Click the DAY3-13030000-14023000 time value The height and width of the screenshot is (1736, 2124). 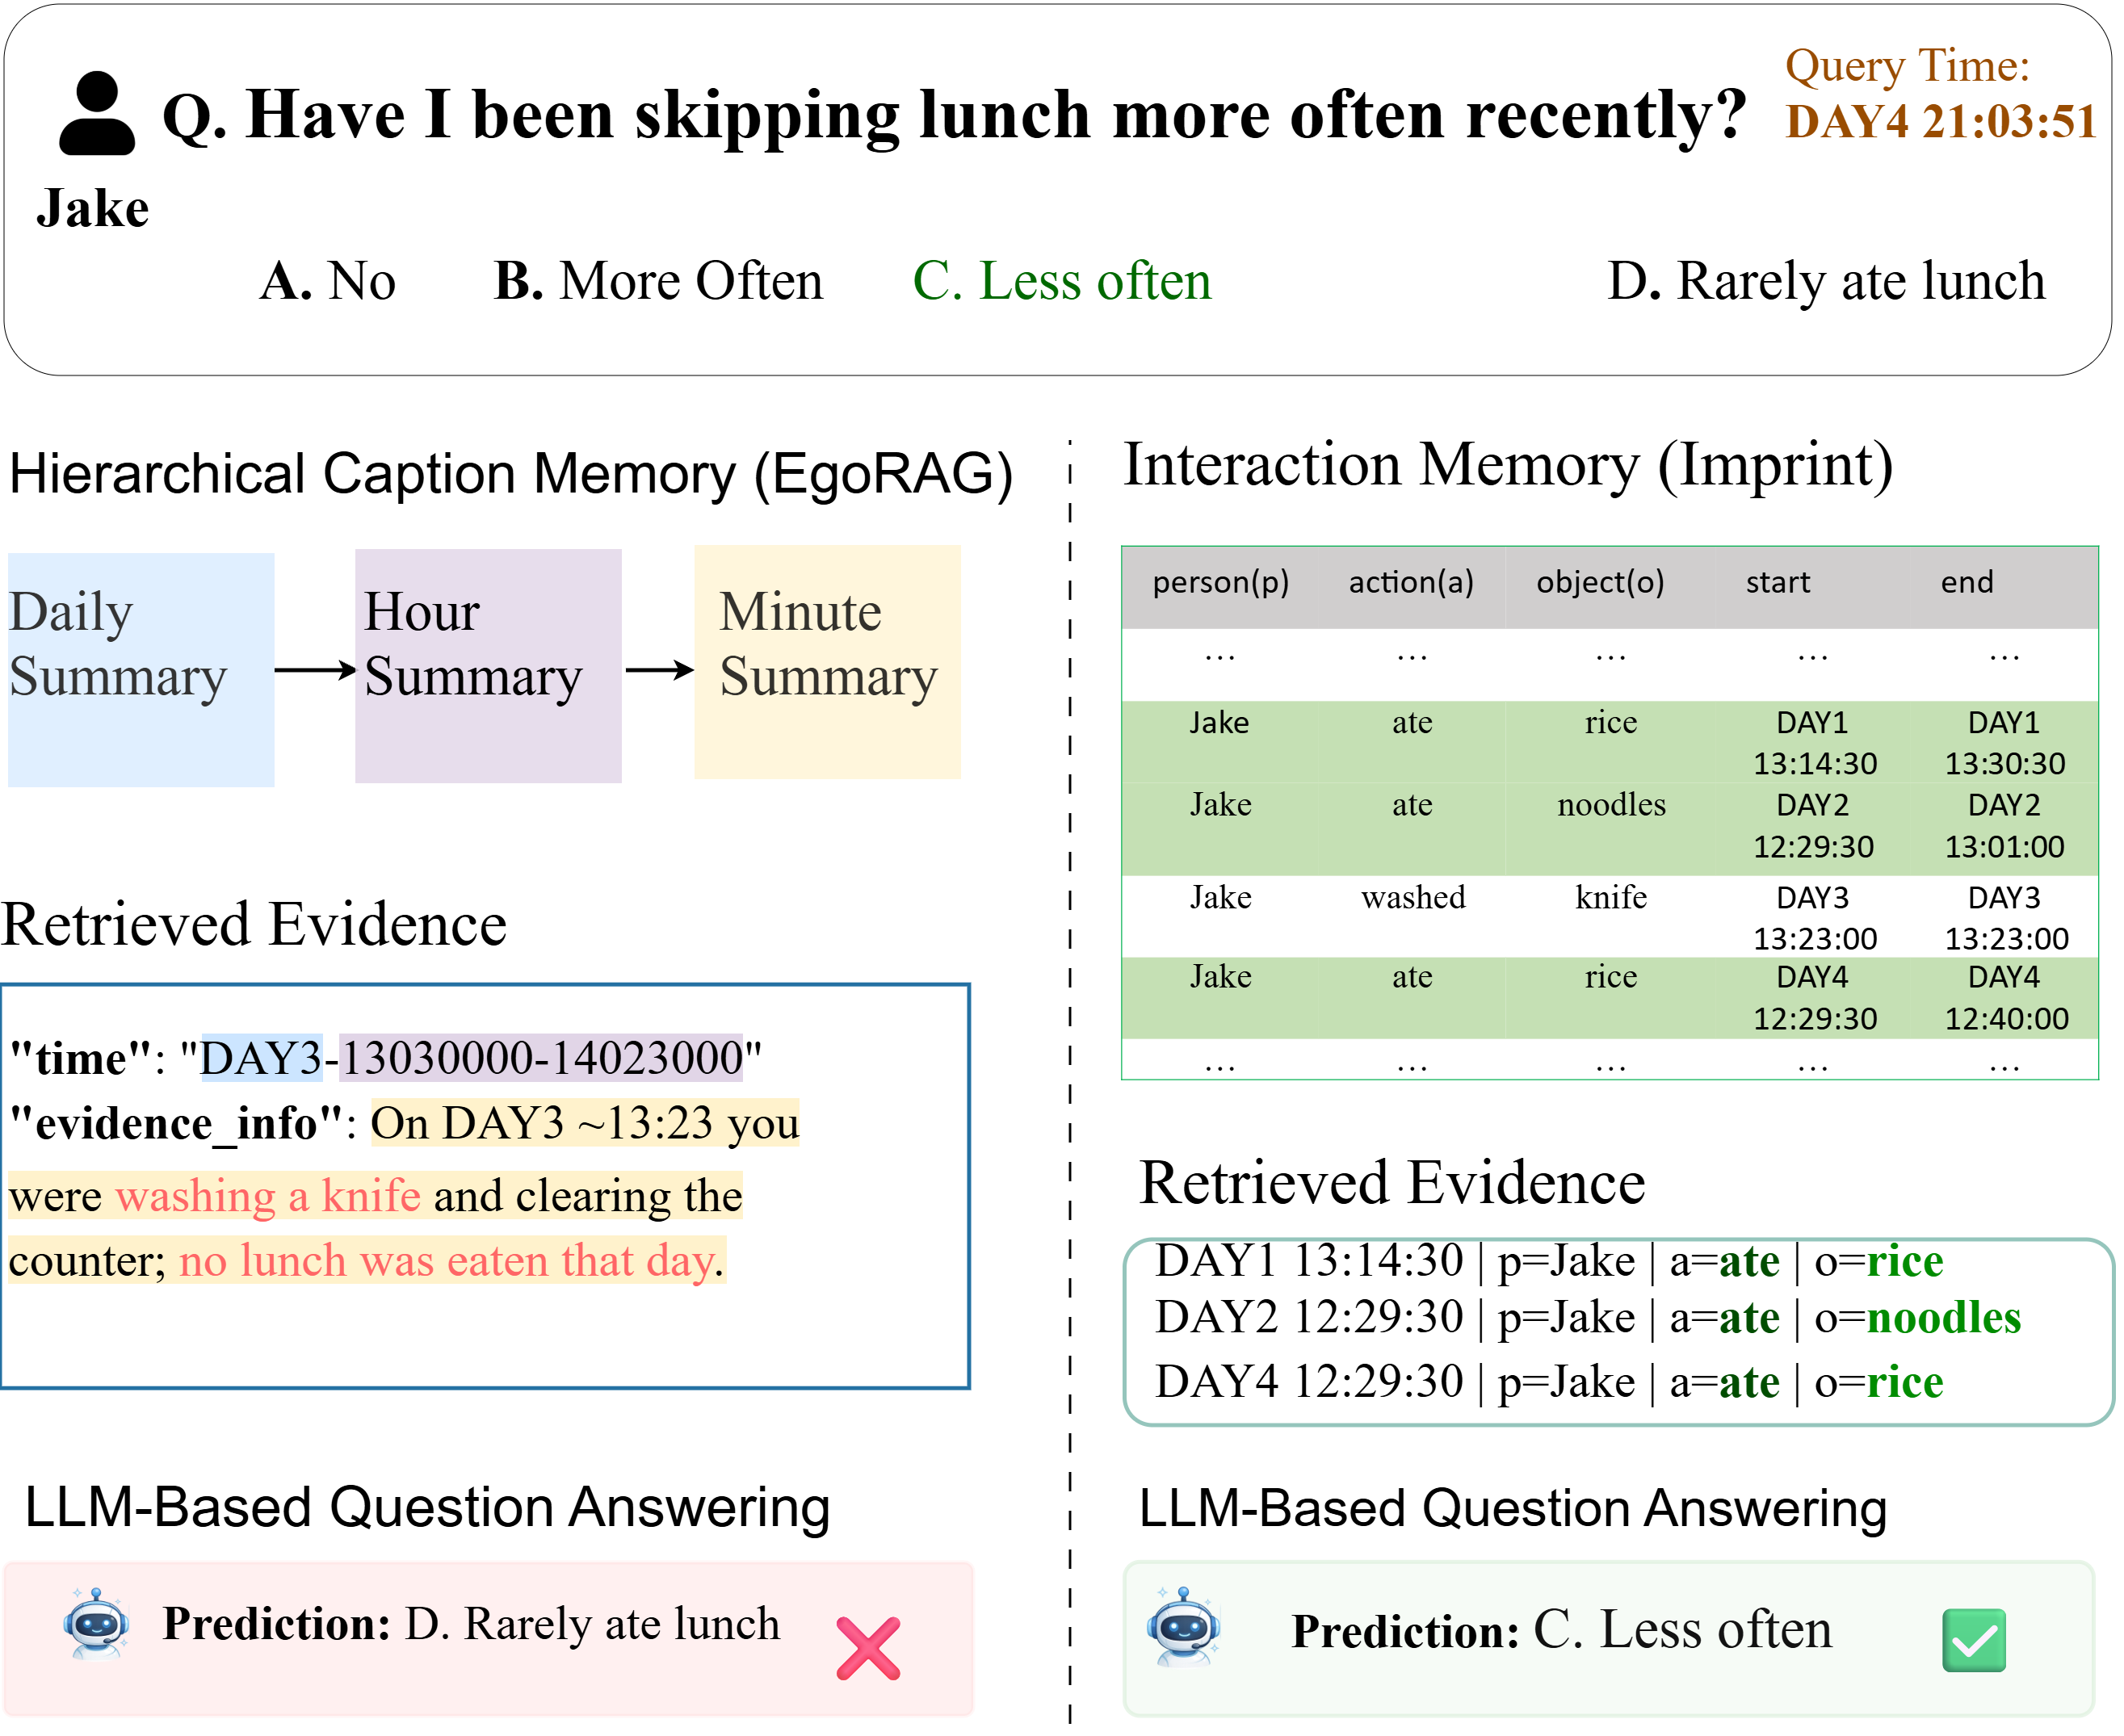click(x=472, y=1061)
